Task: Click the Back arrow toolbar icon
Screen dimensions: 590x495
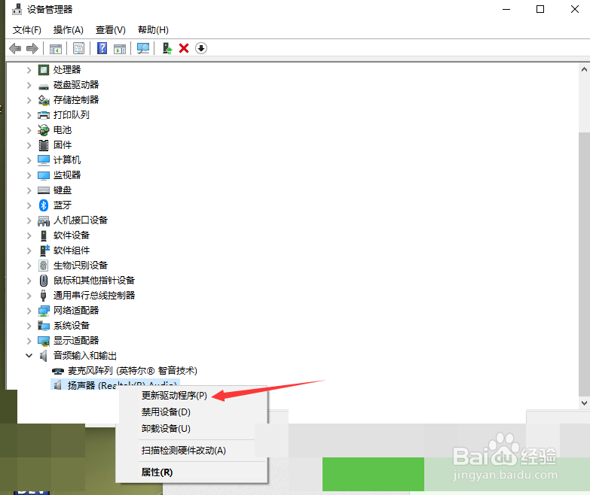Action: 15,48
